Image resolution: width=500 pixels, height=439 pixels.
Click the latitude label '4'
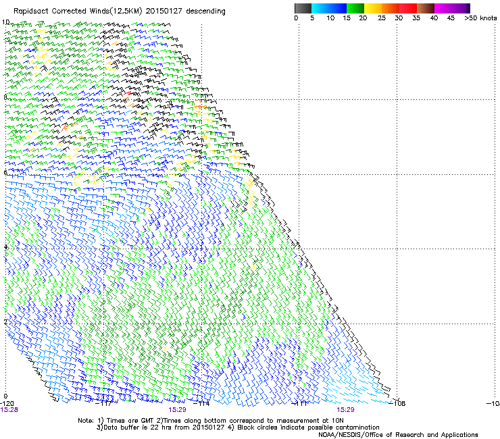[5, 247]
